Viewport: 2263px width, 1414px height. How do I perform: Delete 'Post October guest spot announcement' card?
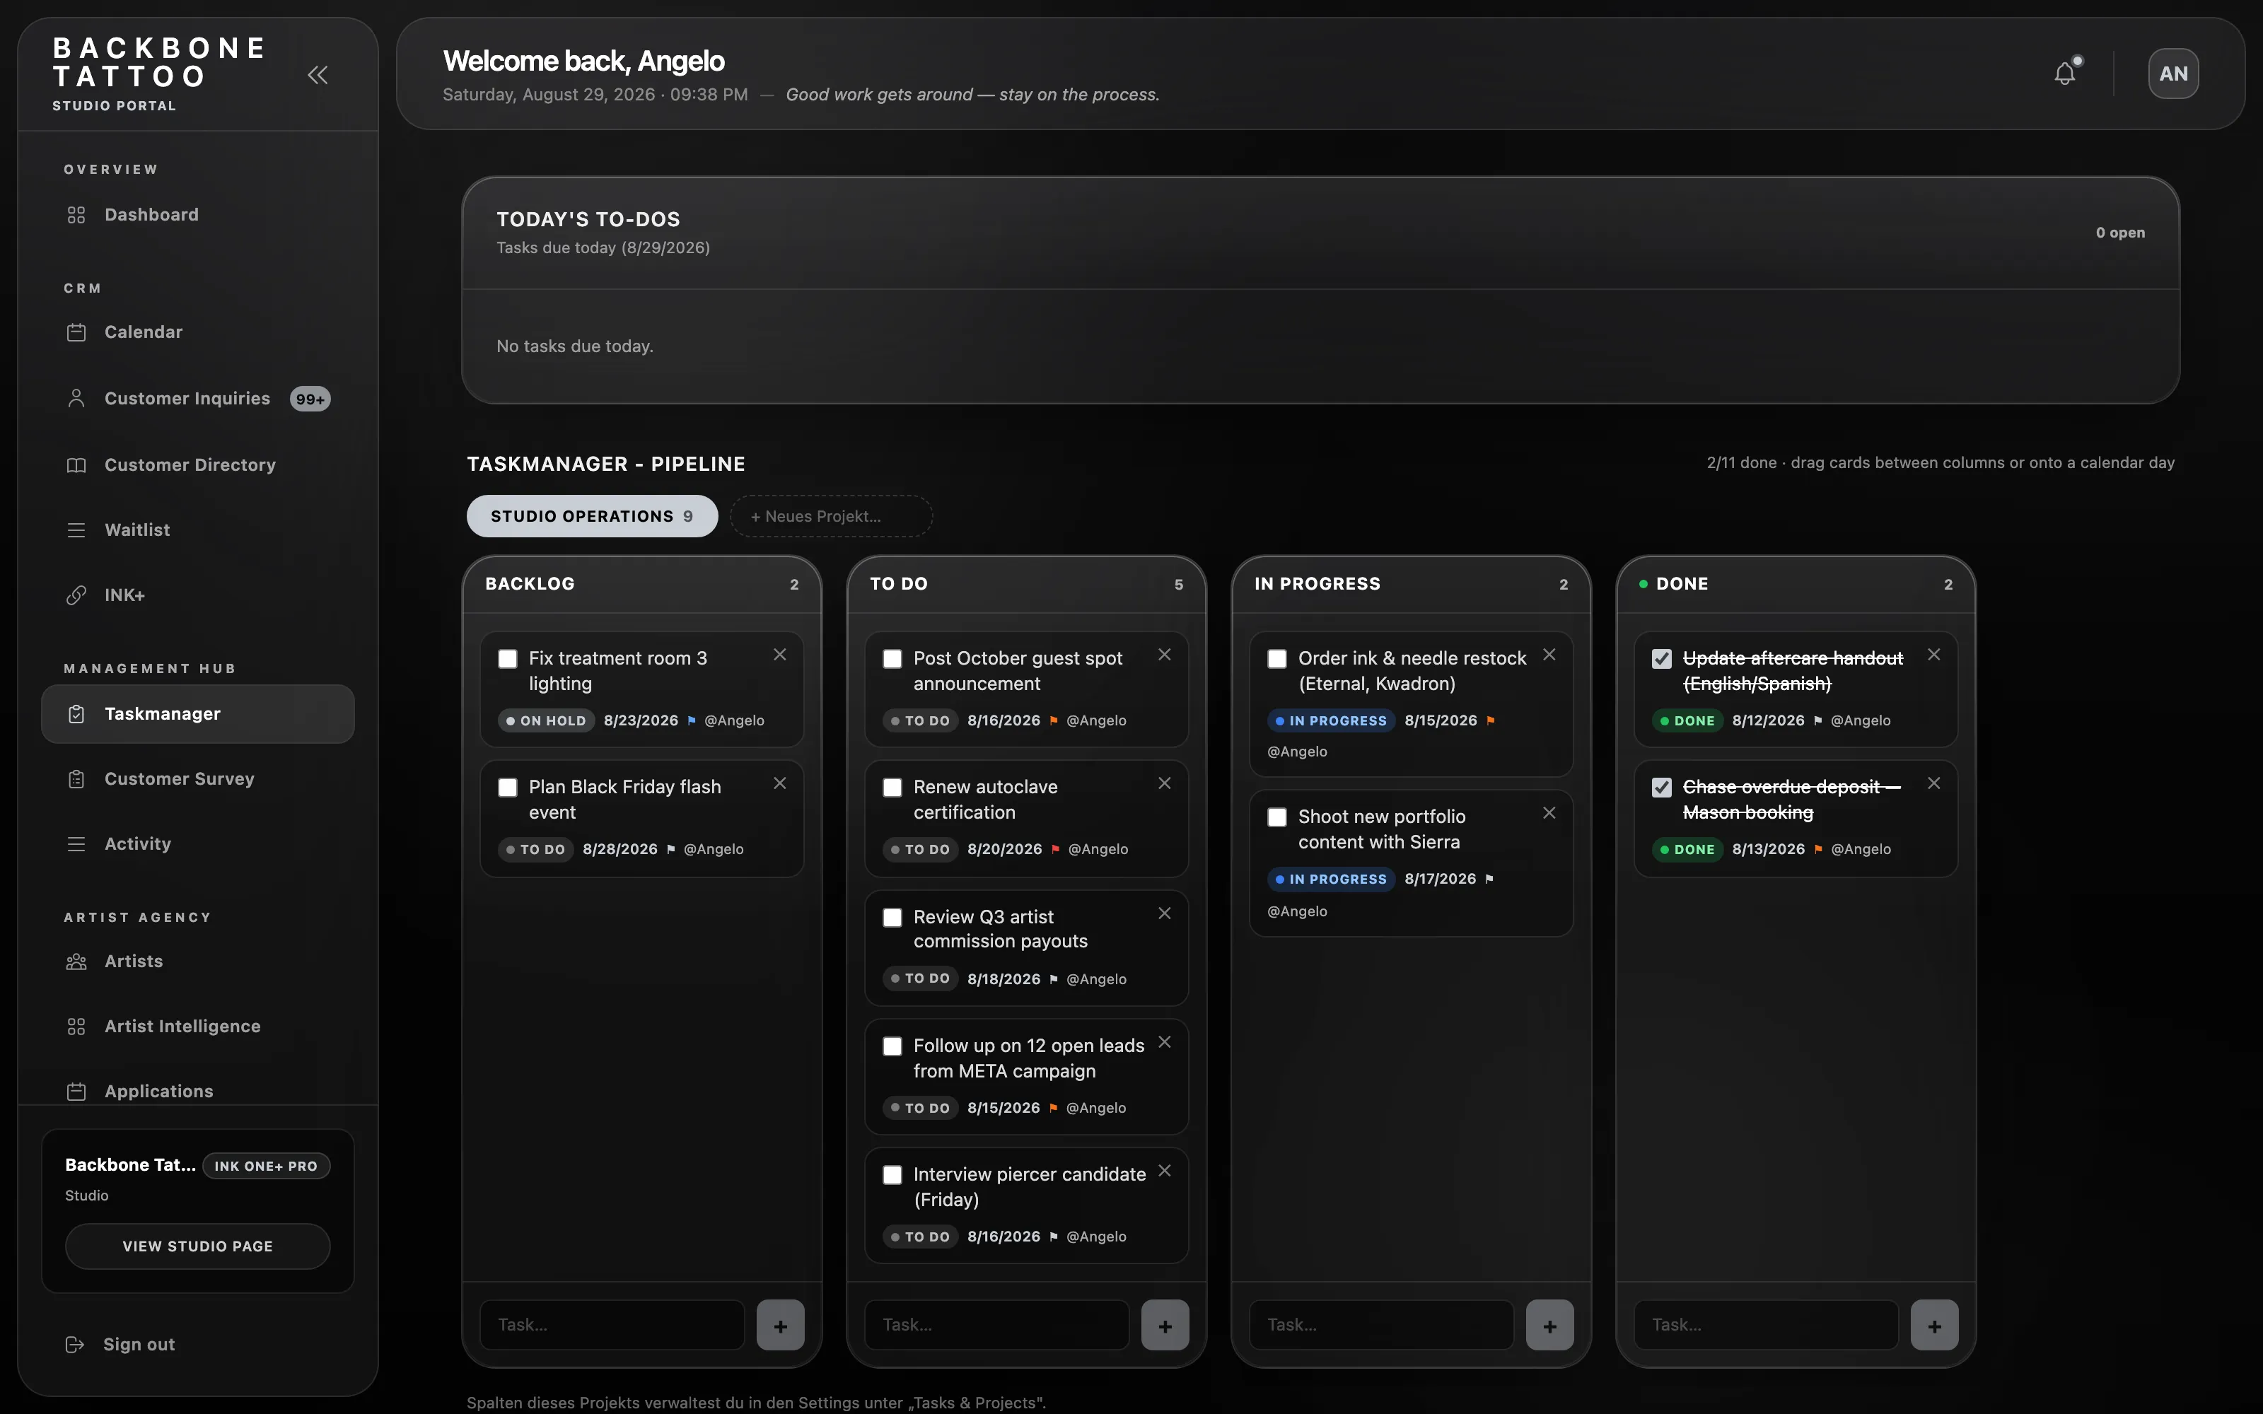(1164, 655)
